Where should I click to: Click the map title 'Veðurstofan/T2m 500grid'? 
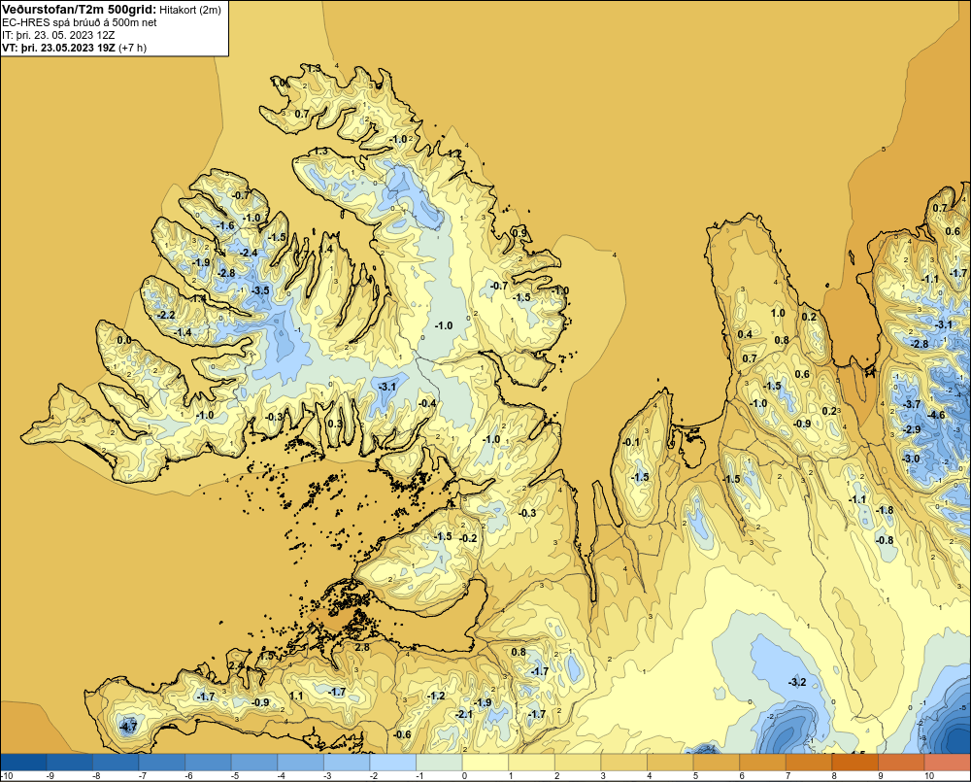click(80, 9)
